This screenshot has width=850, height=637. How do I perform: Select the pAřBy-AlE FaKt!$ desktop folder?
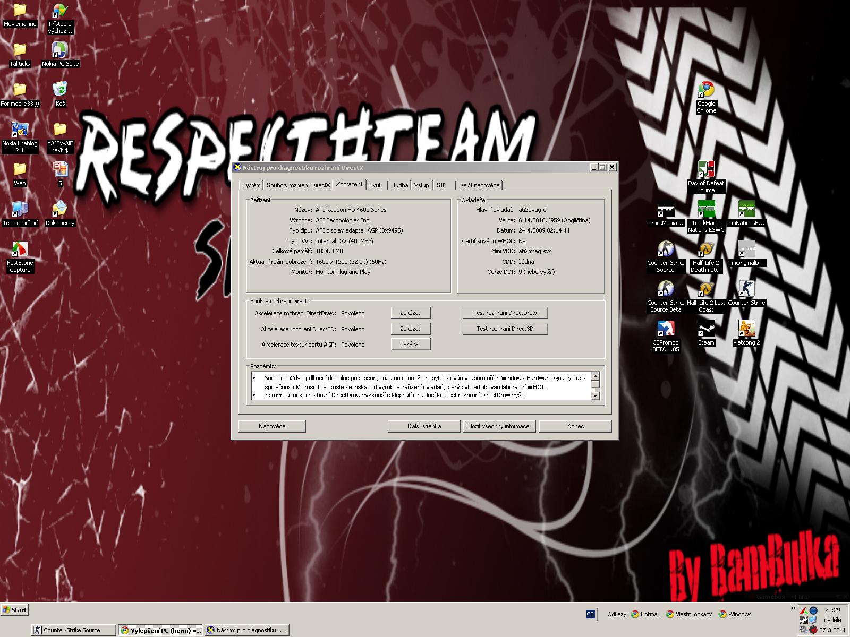tap(60, 137)
